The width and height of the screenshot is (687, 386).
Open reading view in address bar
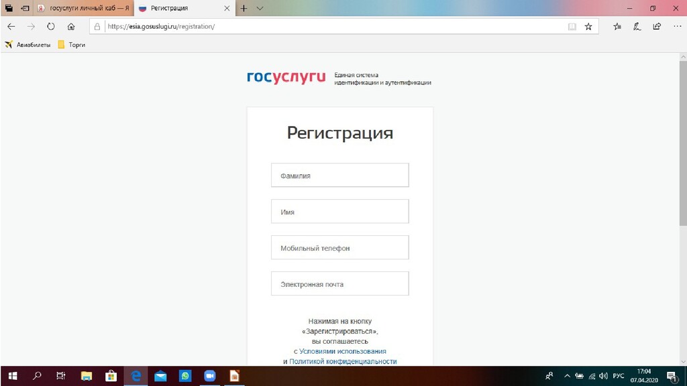[572, 27]
